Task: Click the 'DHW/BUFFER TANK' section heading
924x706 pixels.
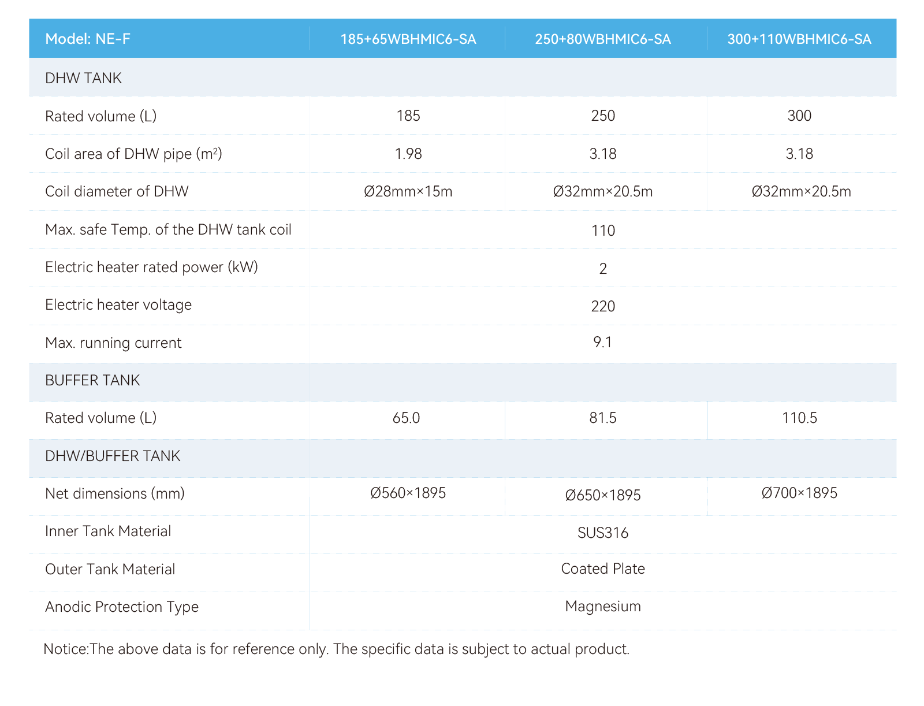Action: pyautogui.click(x=113, y=456)
